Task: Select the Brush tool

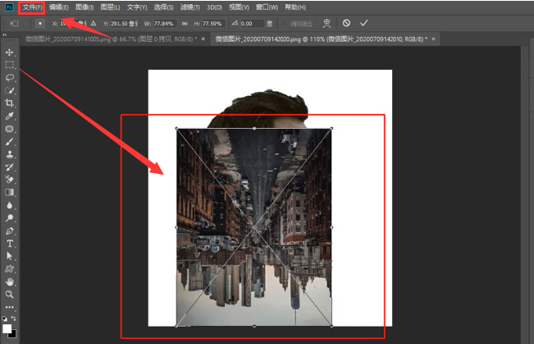Action: tap(10, 141)
